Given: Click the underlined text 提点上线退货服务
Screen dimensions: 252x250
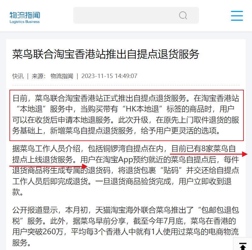Looking at the screenshot, I should coord(43,160).
